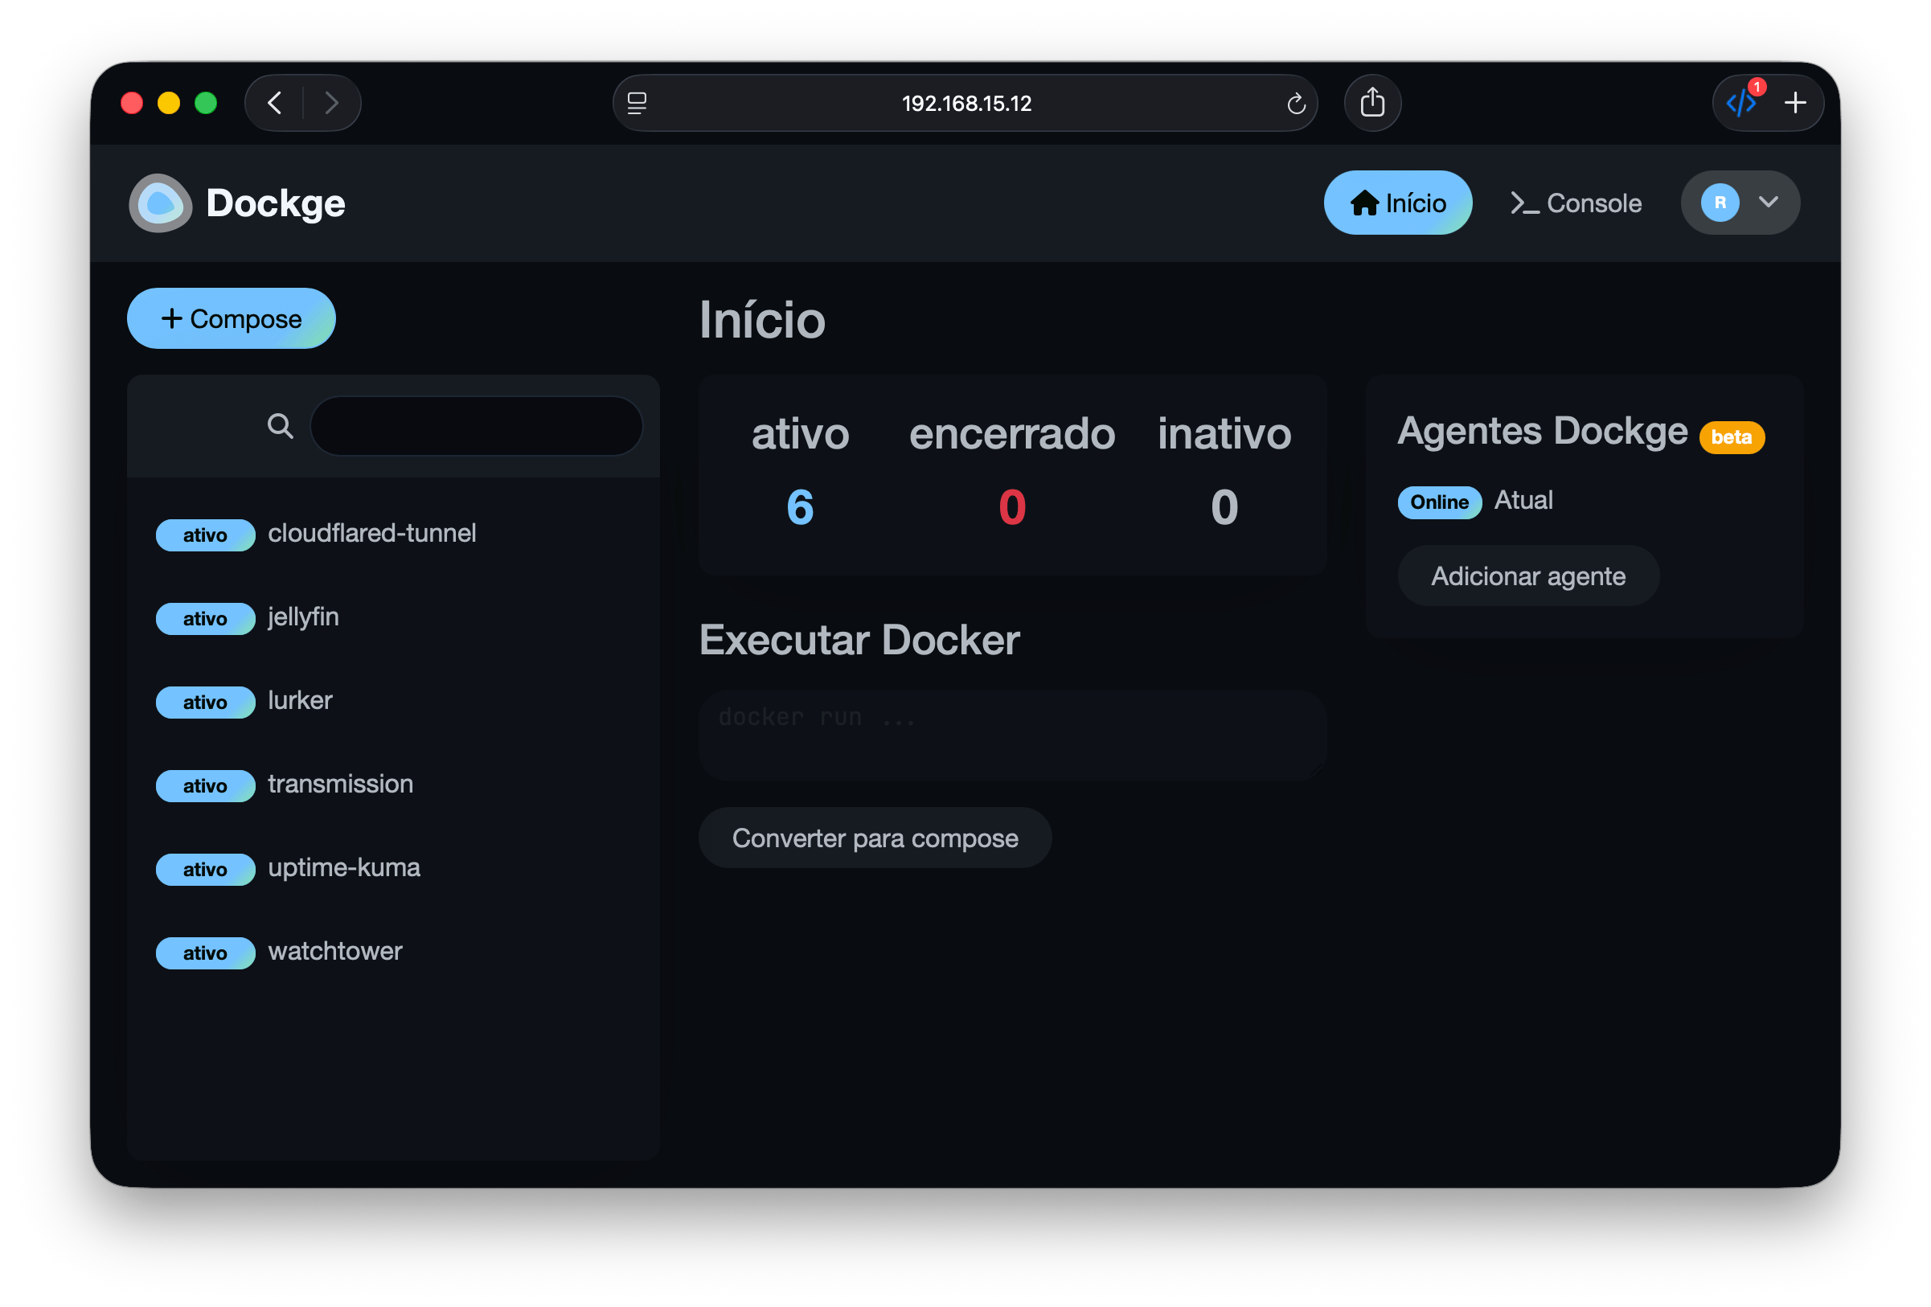Click the search magnifier icon
1931x1307 pixels.
[x=280, y=426]
